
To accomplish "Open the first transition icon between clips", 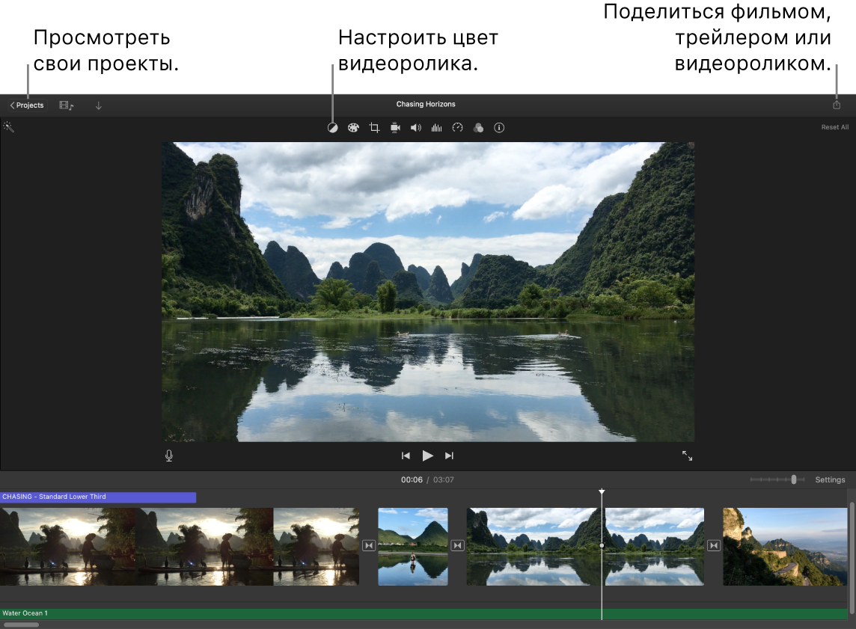I will (x=368, y=546).
